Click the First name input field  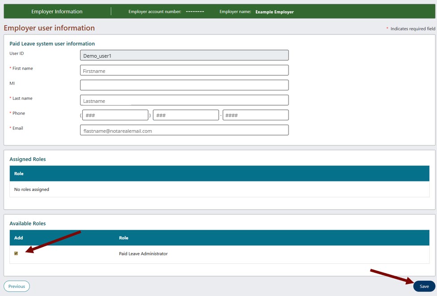183,70
